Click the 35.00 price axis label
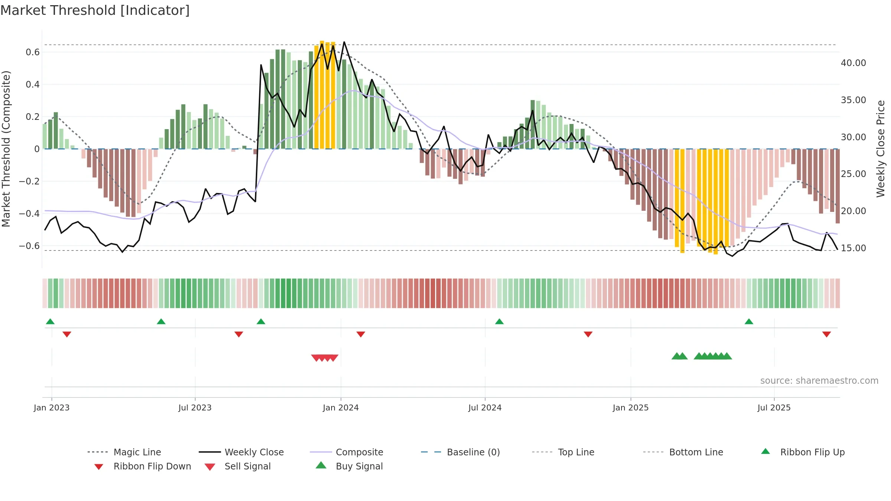Screen dimensions: 891x501 pos(854,100)
